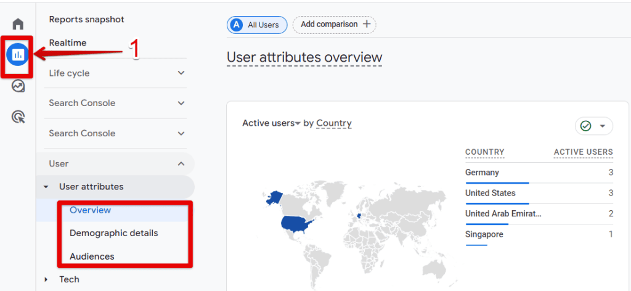Screen dimensions: 631x291
Task: Select the Overview report
Action: click(x=90, y=210)
